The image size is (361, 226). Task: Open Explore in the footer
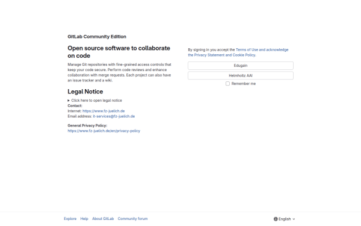[70, 219]
